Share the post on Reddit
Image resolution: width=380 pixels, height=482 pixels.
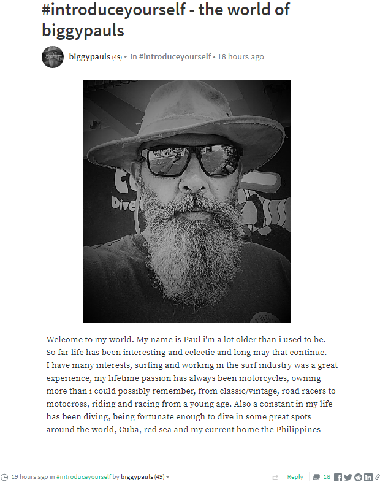358,477
